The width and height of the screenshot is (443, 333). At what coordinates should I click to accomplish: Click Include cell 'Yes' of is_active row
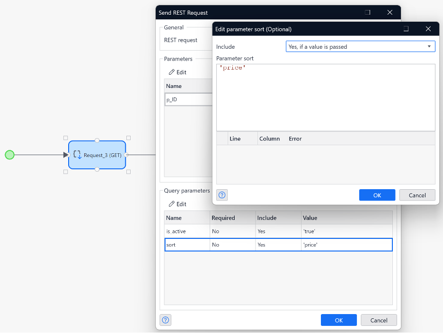coord(278,231)
